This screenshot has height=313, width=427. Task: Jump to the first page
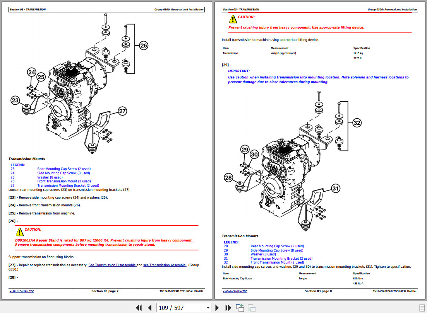coord(139,308)
